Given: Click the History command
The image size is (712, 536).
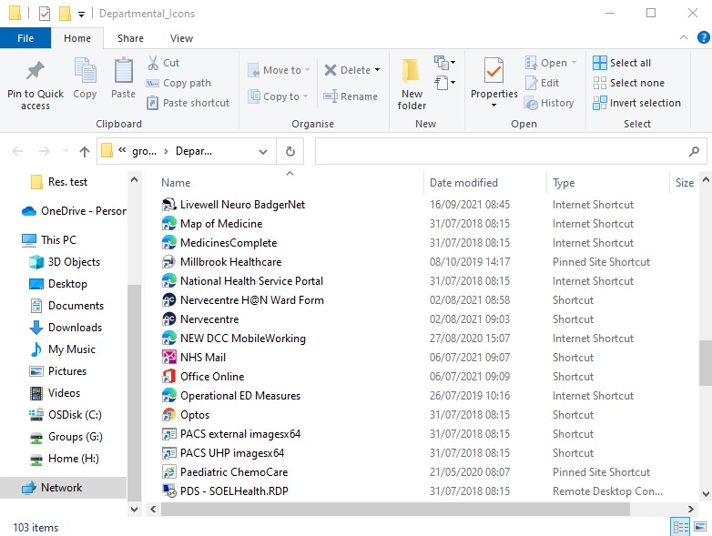Looking at the screenshot, I should 549,103.
